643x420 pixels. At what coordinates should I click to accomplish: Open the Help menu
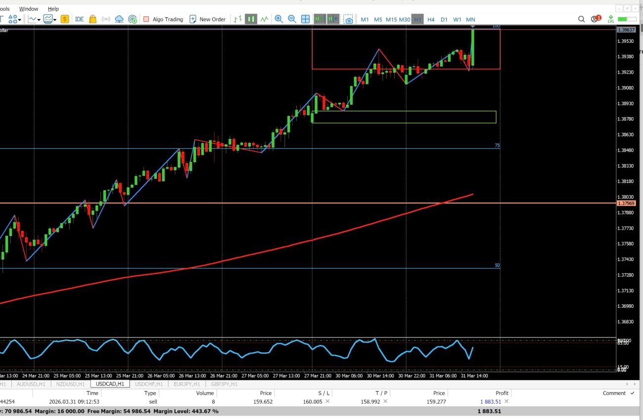point(53,9)
